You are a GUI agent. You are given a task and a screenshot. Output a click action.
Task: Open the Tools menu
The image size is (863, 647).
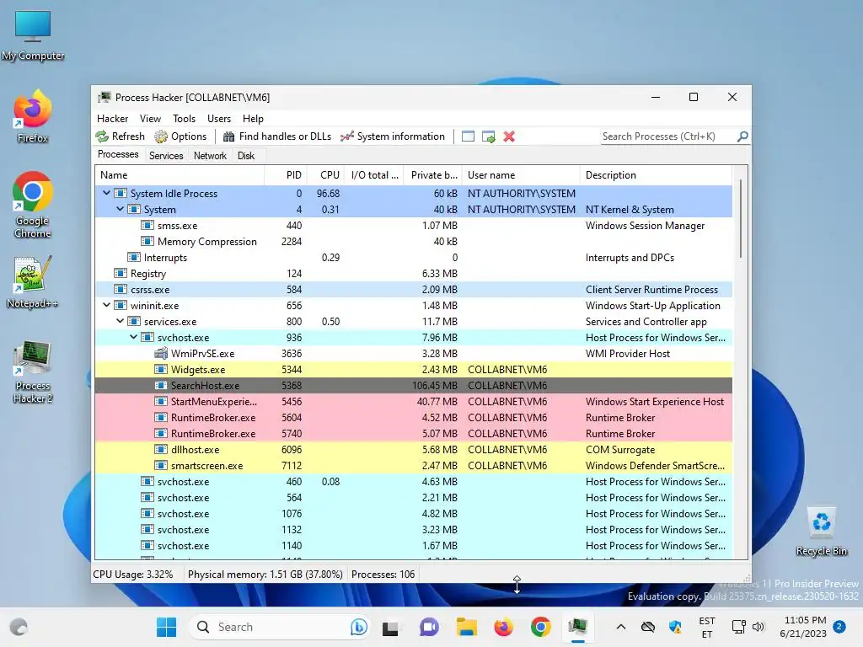pos(184,118)
